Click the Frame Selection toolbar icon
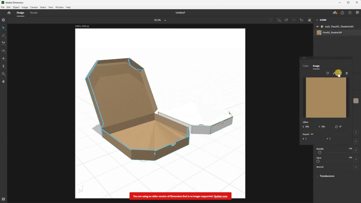 tap(271, 20)
